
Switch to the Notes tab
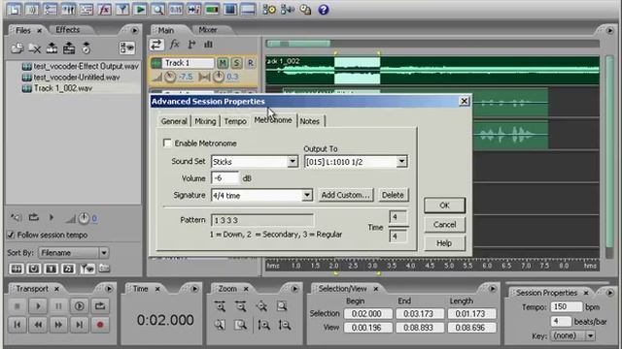point(310,121)
